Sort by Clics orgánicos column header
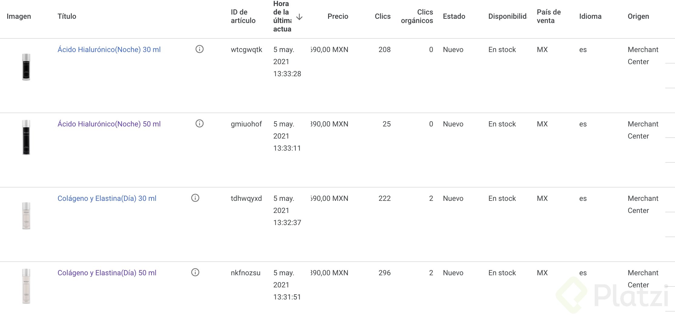The image size is (675, 317). click(417, 16)
